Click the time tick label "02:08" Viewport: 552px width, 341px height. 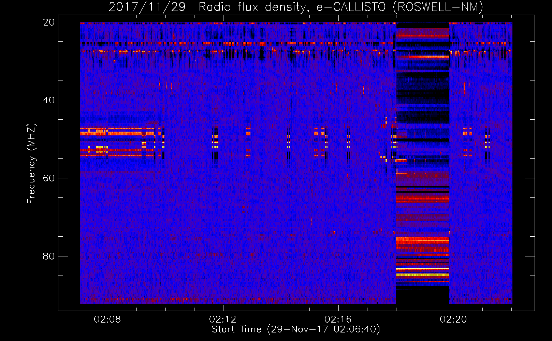107,320
